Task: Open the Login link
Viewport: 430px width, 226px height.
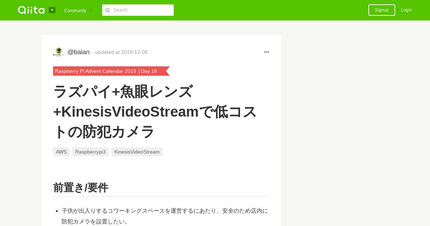Action: [x=406, y=10]
